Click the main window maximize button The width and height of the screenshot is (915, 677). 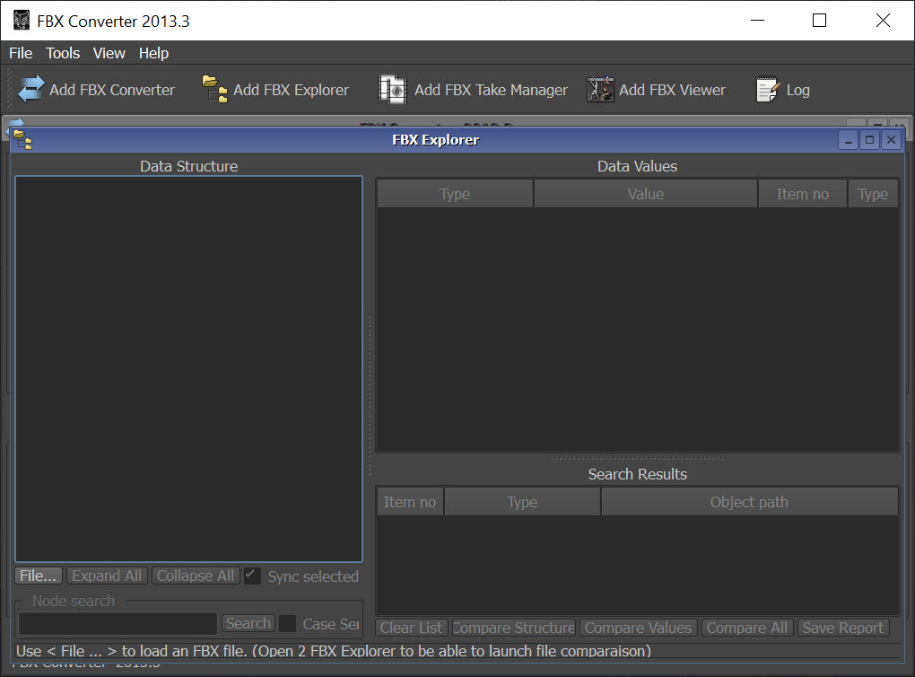819,21
